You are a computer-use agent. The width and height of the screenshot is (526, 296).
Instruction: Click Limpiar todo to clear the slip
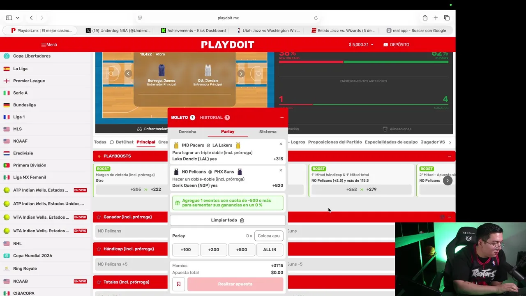tap(228, 220)
